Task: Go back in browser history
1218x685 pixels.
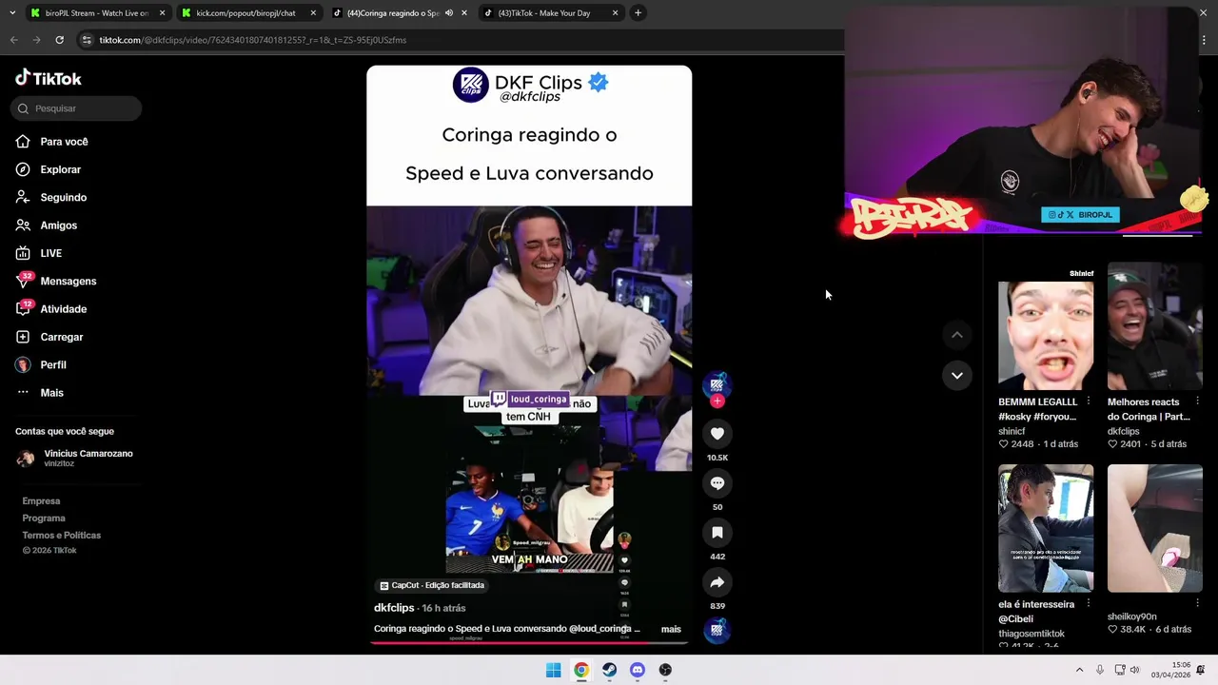Action: coord(13,40)
